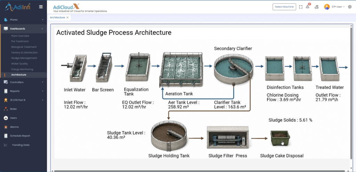
Task: Open the alerts warning icon
Action: tap(308, 7)
